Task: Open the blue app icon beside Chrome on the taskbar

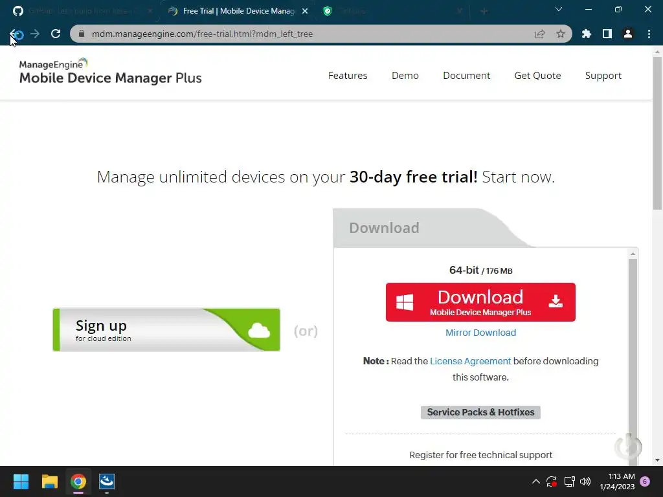Action: [107, 481]
